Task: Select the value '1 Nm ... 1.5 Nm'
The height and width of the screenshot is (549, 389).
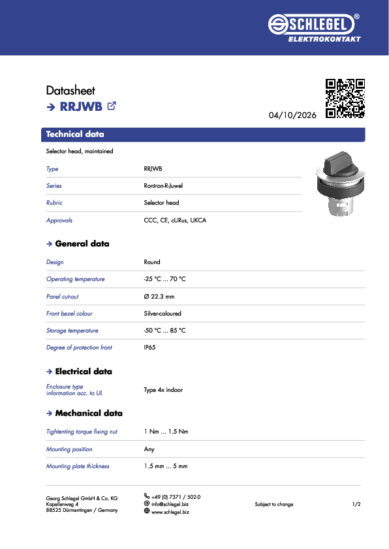Action: (x=166, y=432)
